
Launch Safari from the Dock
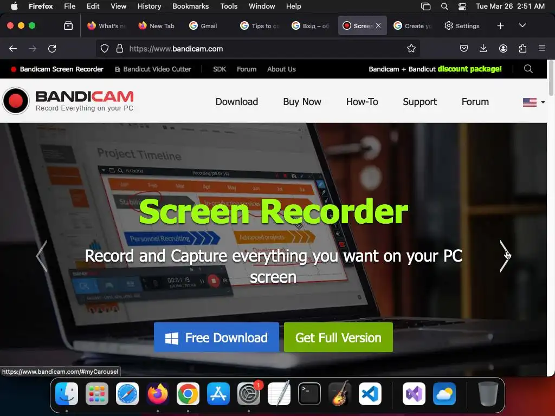(x=127, y=394)
